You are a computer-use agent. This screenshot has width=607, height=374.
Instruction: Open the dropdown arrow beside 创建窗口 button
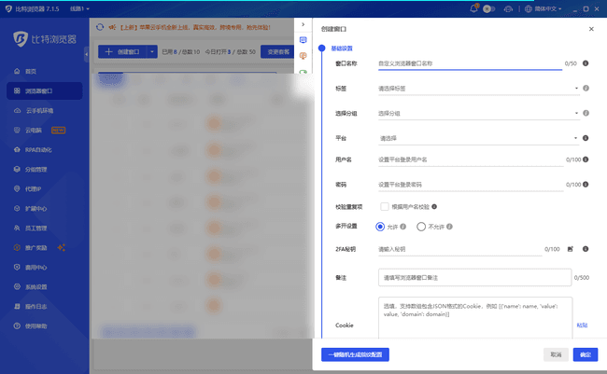(x=152, y=51)
